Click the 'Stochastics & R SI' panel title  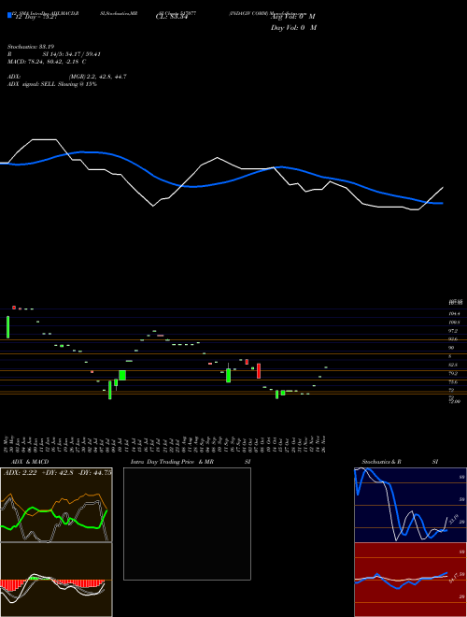coord(400,462)
